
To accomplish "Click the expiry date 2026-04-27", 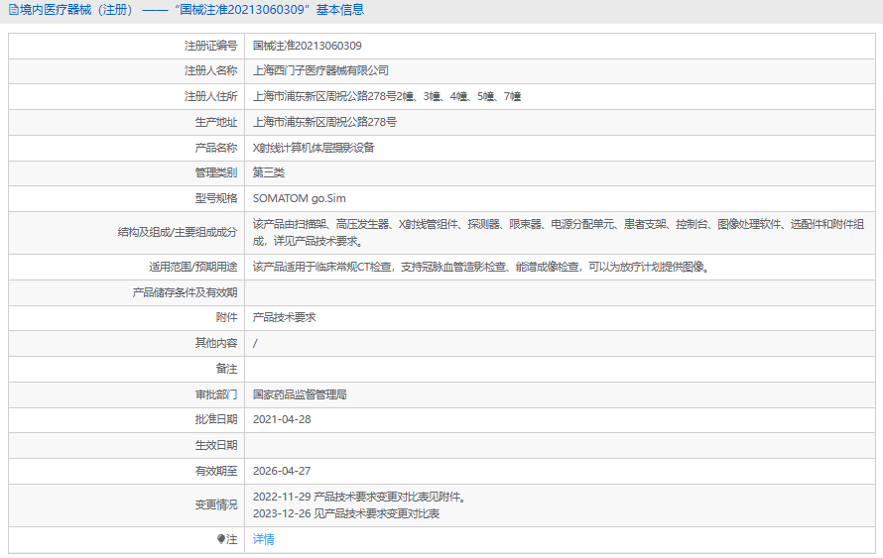I will pos(282,471).
